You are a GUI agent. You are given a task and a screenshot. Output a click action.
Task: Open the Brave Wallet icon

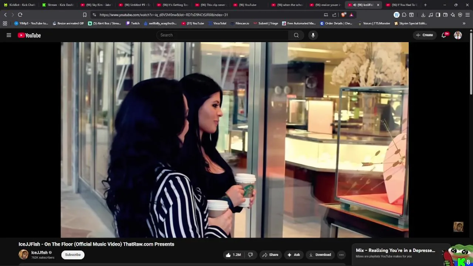[445, 15]
